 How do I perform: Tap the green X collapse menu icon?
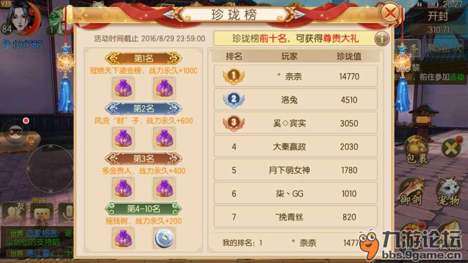[451, 148]
